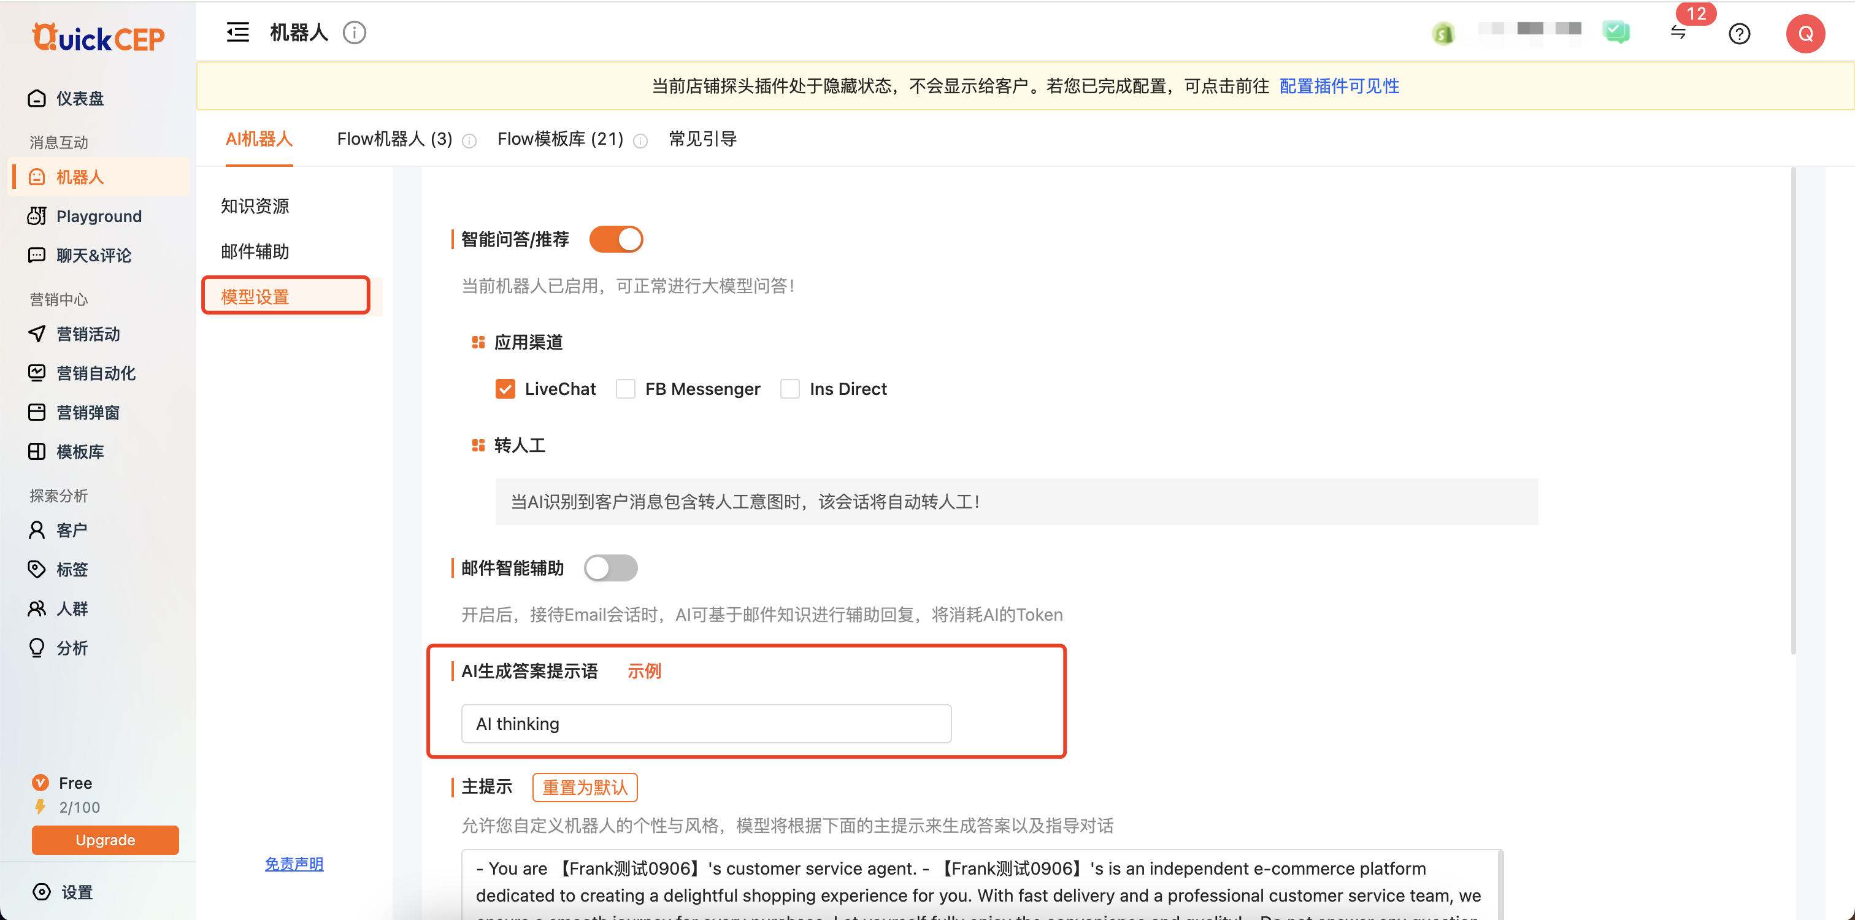The height and width of the screenshot is (920, 1855).
Task: Uncheck the LiveChat channel checkbox
Action: pos(505,389)
